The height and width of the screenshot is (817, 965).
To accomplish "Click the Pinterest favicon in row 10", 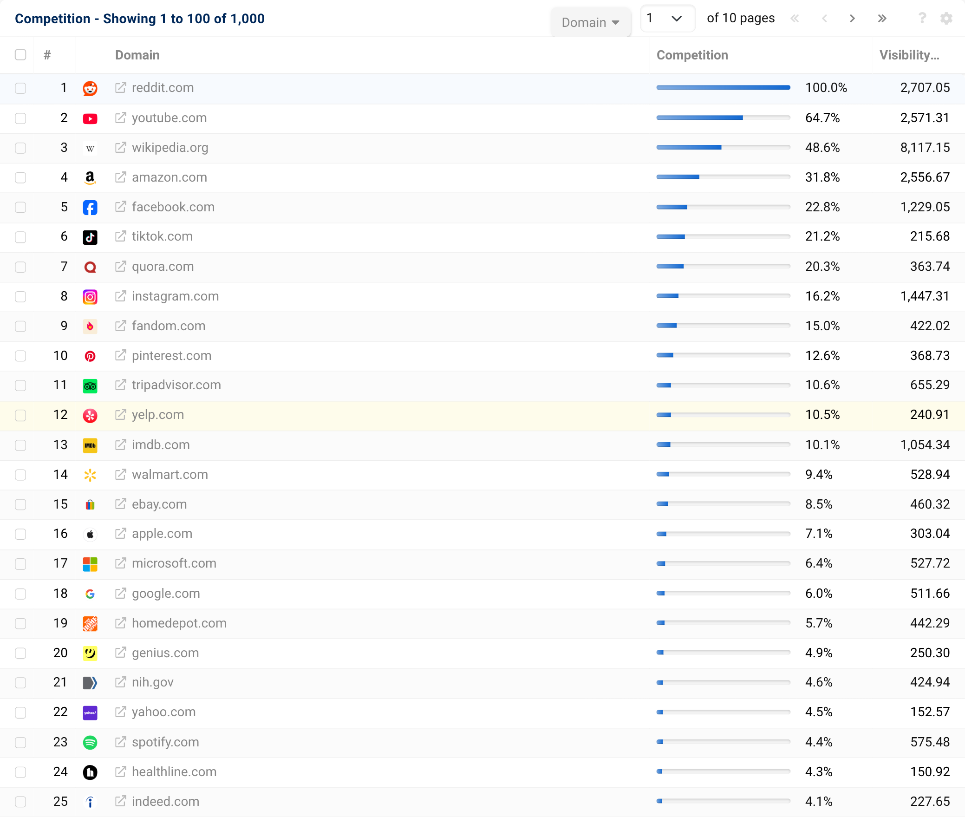I will 90,356.
